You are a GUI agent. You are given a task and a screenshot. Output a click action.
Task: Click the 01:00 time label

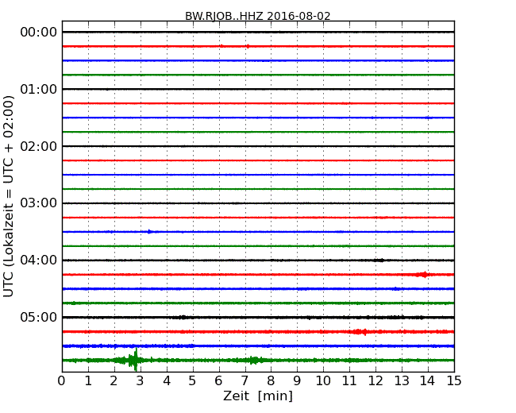click(x=39, y=89)
